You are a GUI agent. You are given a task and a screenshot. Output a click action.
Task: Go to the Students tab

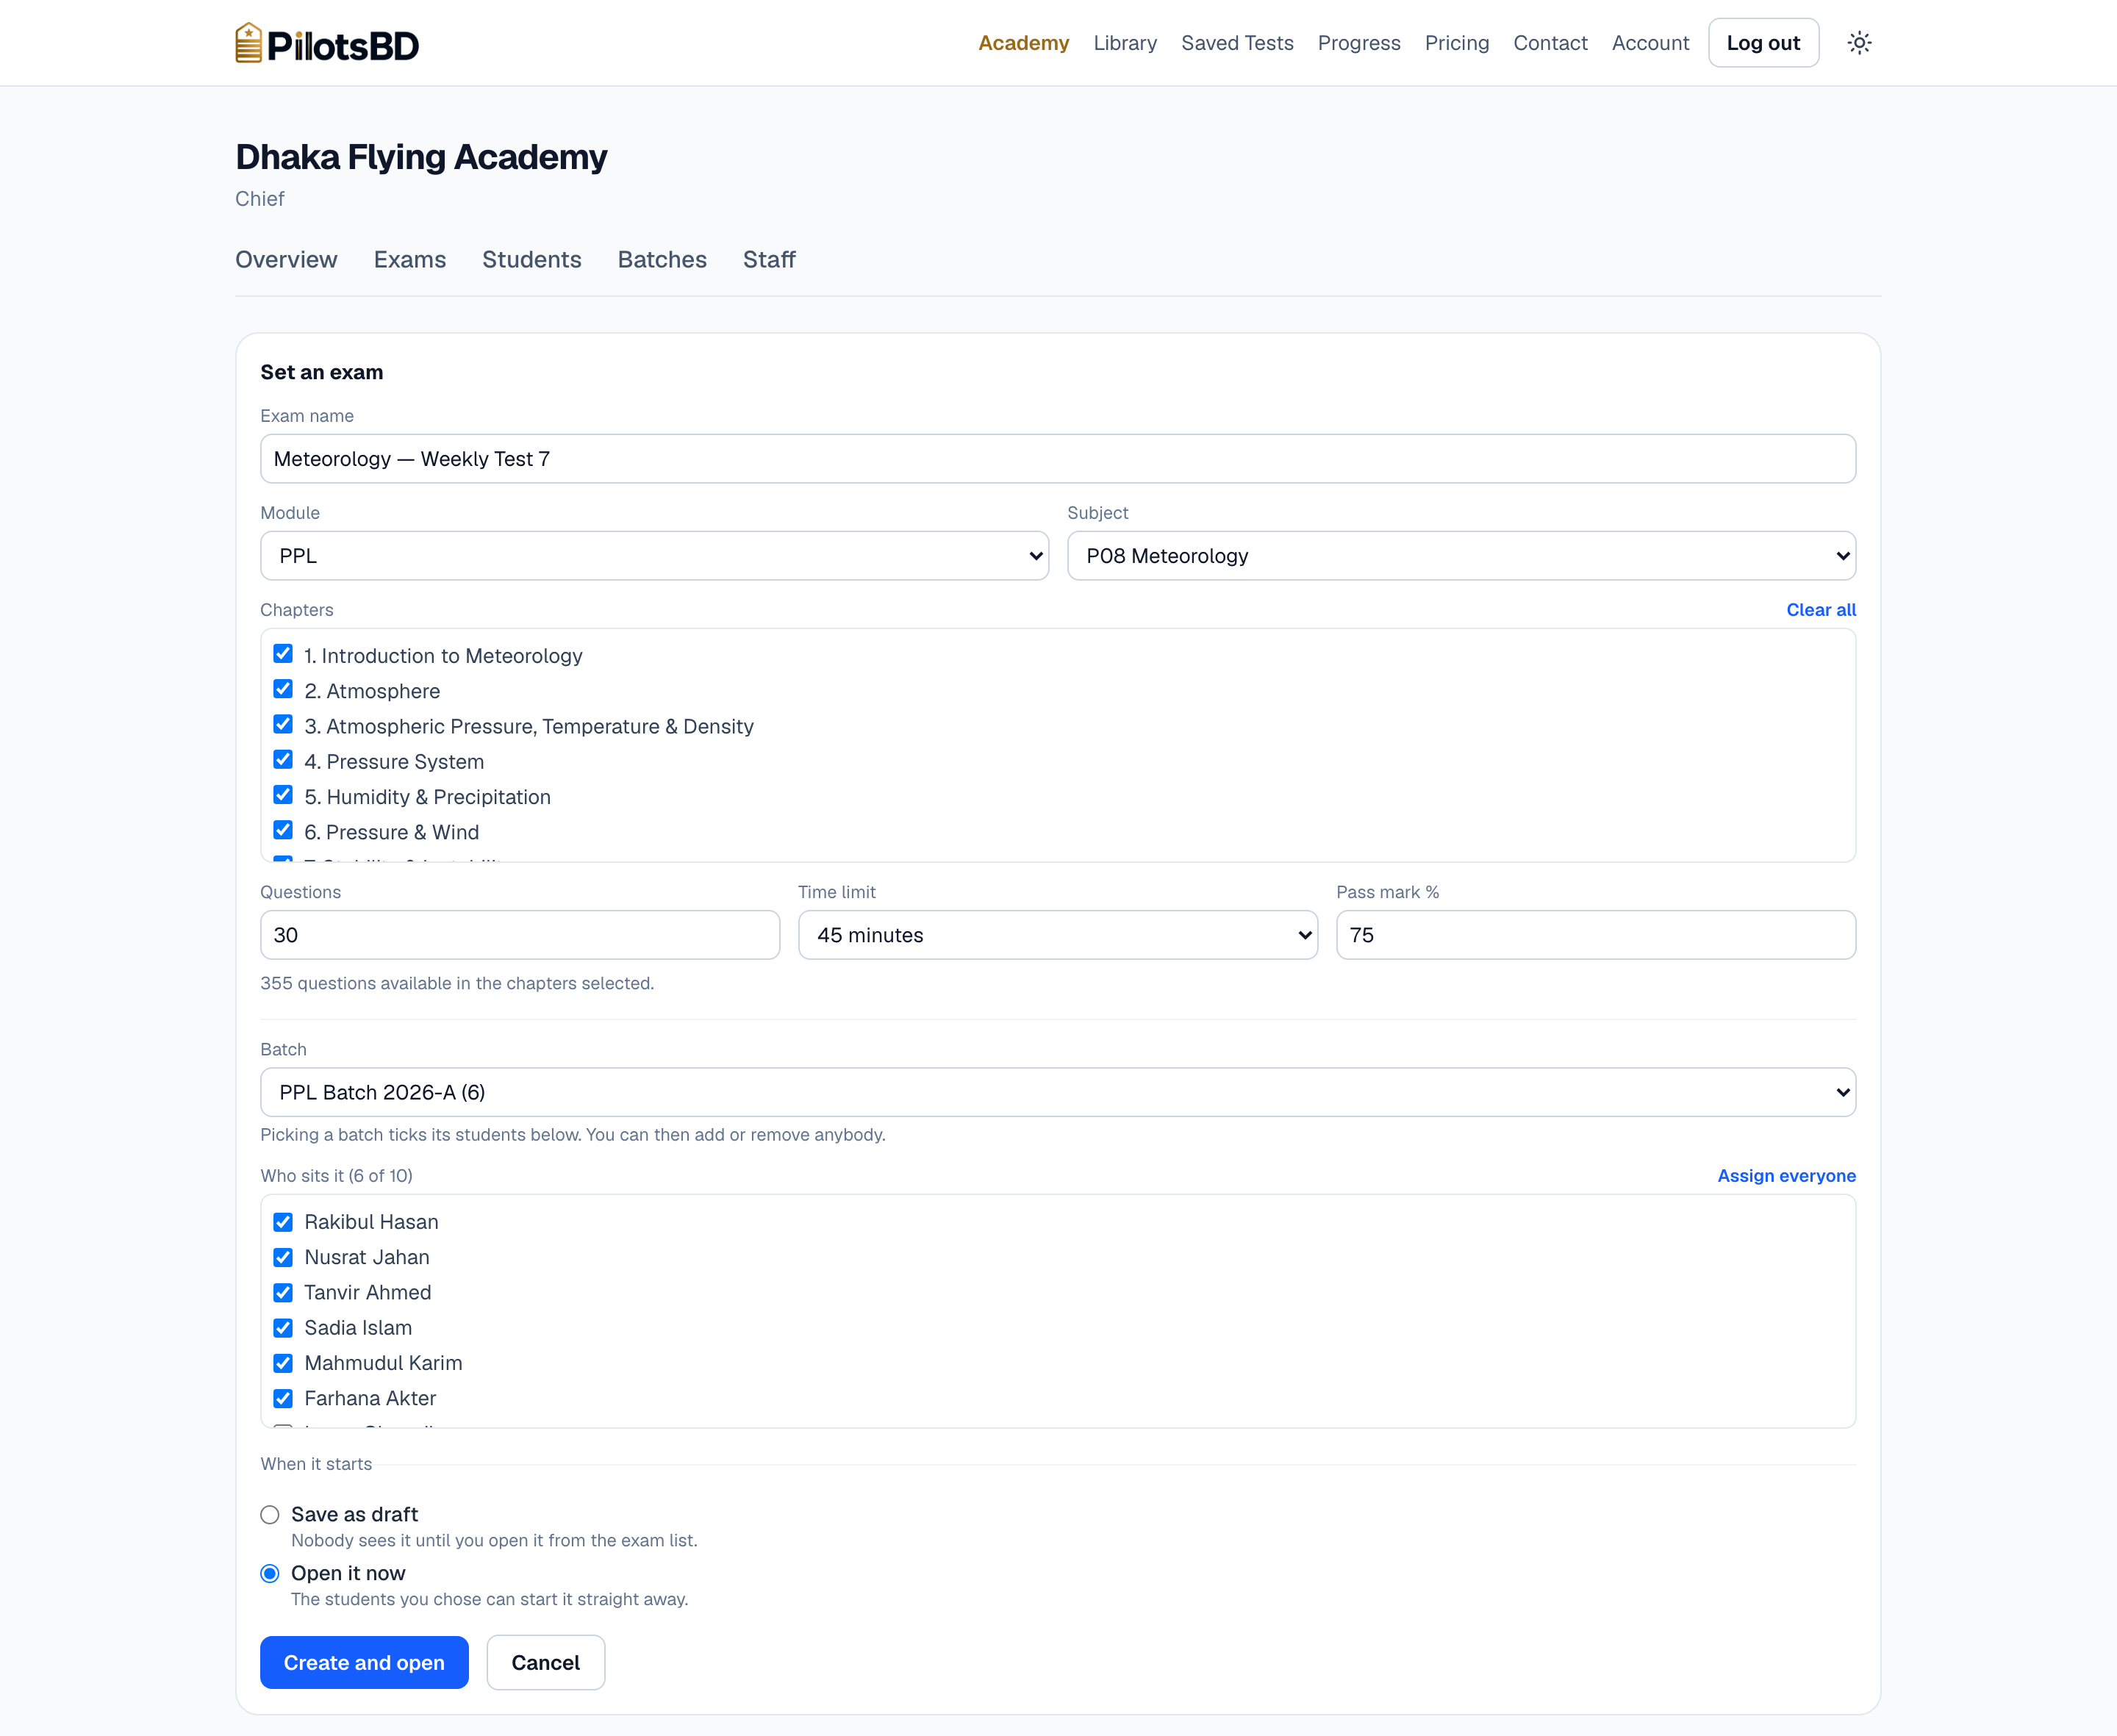click(532, 260)
